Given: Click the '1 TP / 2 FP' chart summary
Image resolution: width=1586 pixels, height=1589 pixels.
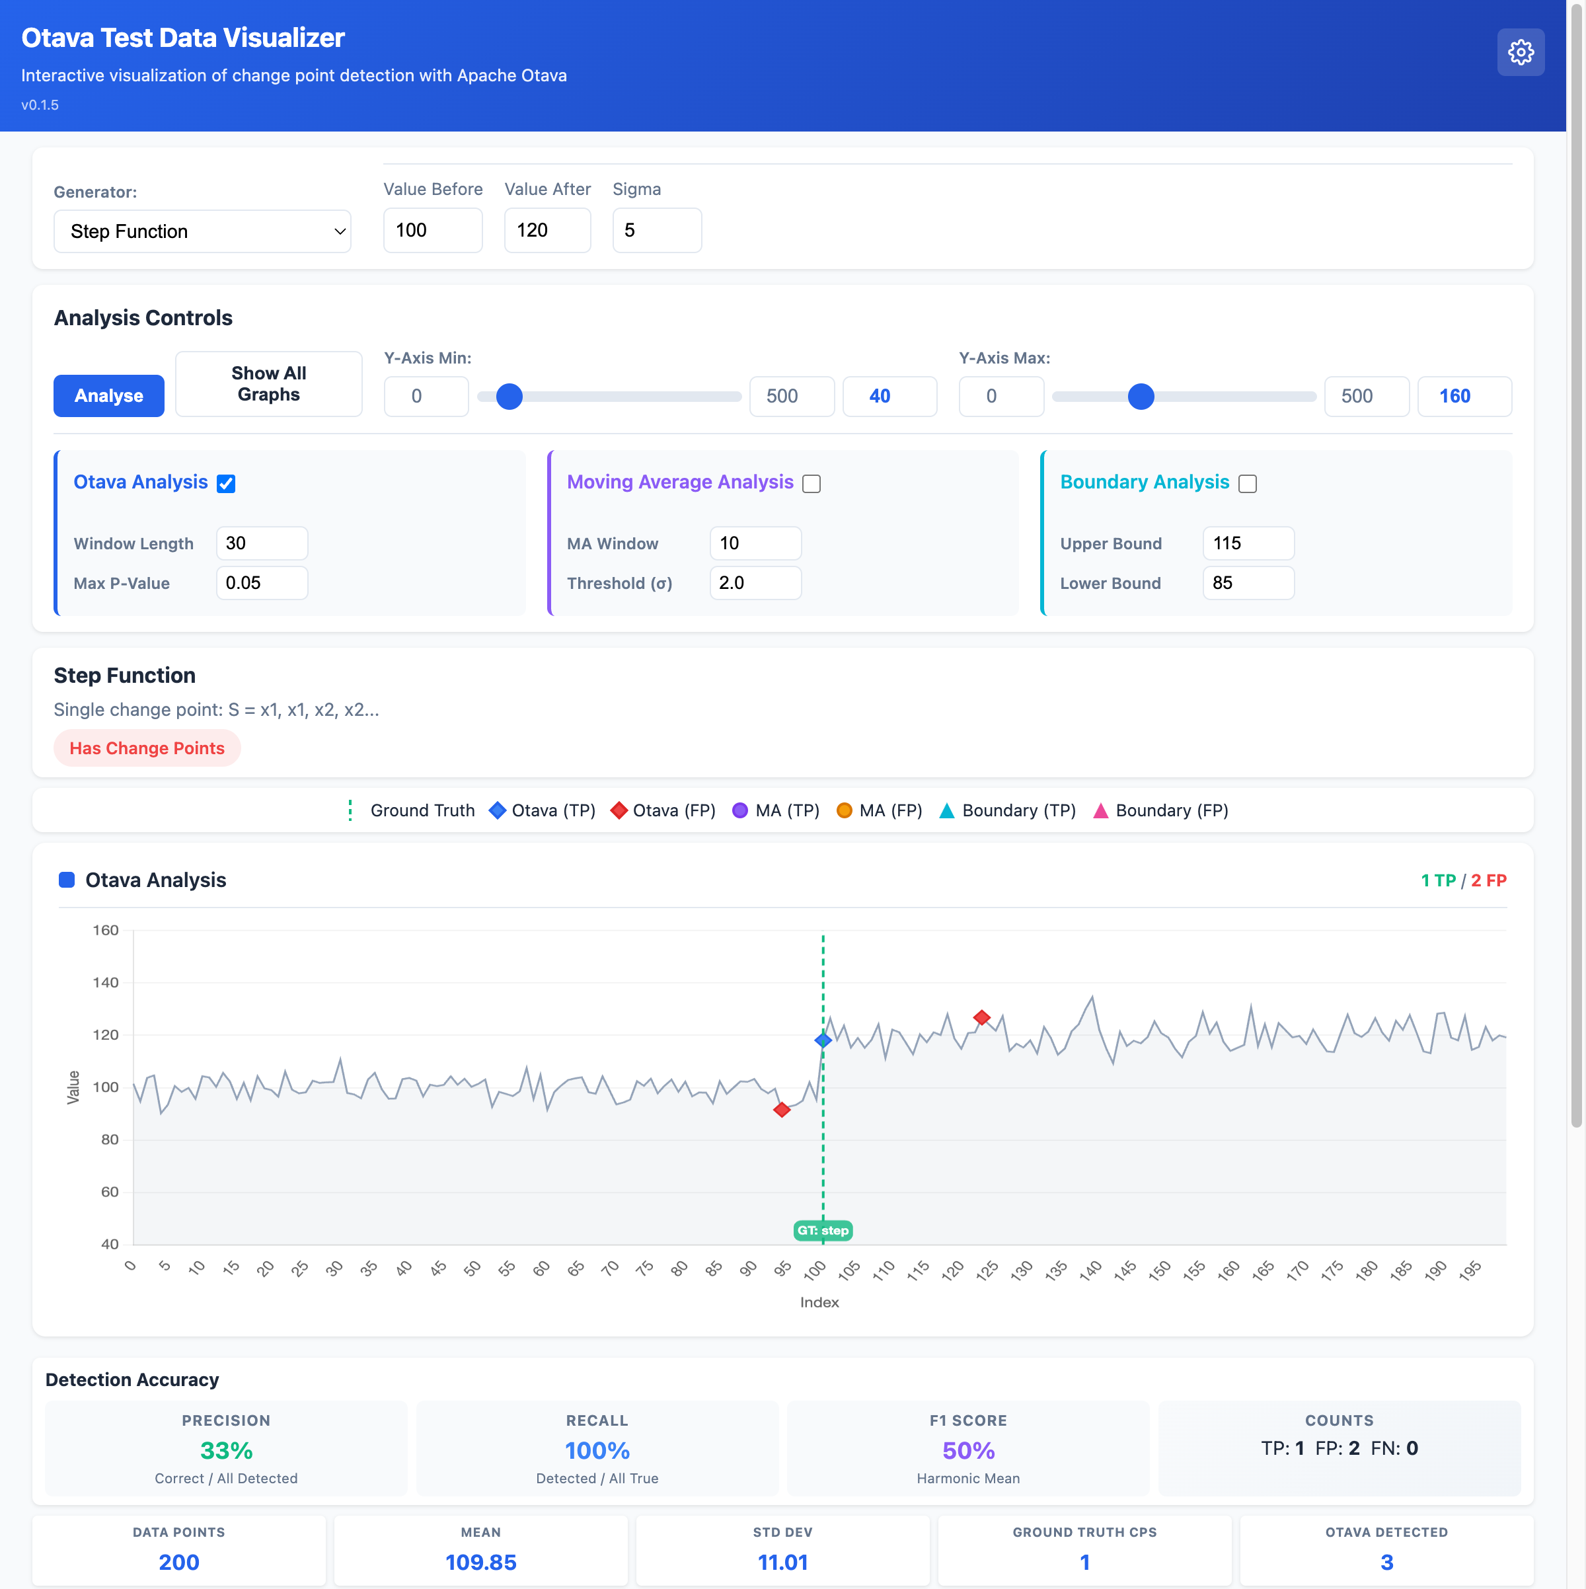Looking at the screenshot, I should pos(1464,881).
